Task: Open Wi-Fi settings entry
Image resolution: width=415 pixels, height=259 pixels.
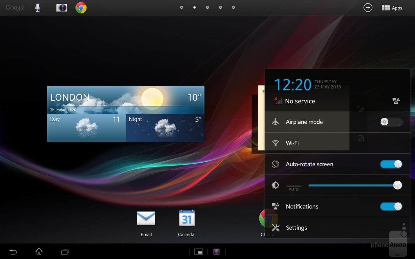Action: [x=292, y=143]
